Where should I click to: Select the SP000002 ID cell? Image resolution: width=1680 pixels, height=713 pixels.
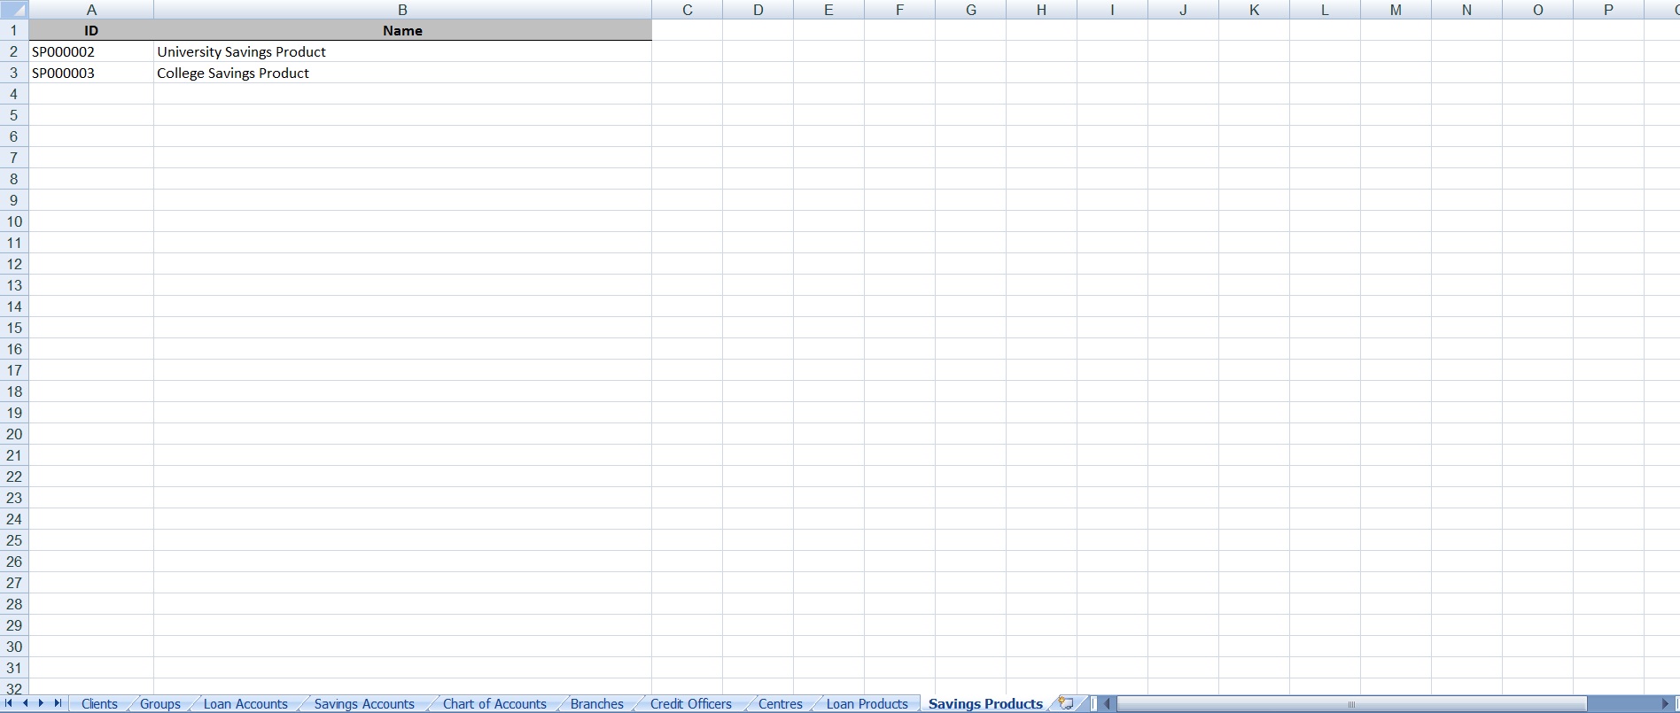(x=90, y=51)
